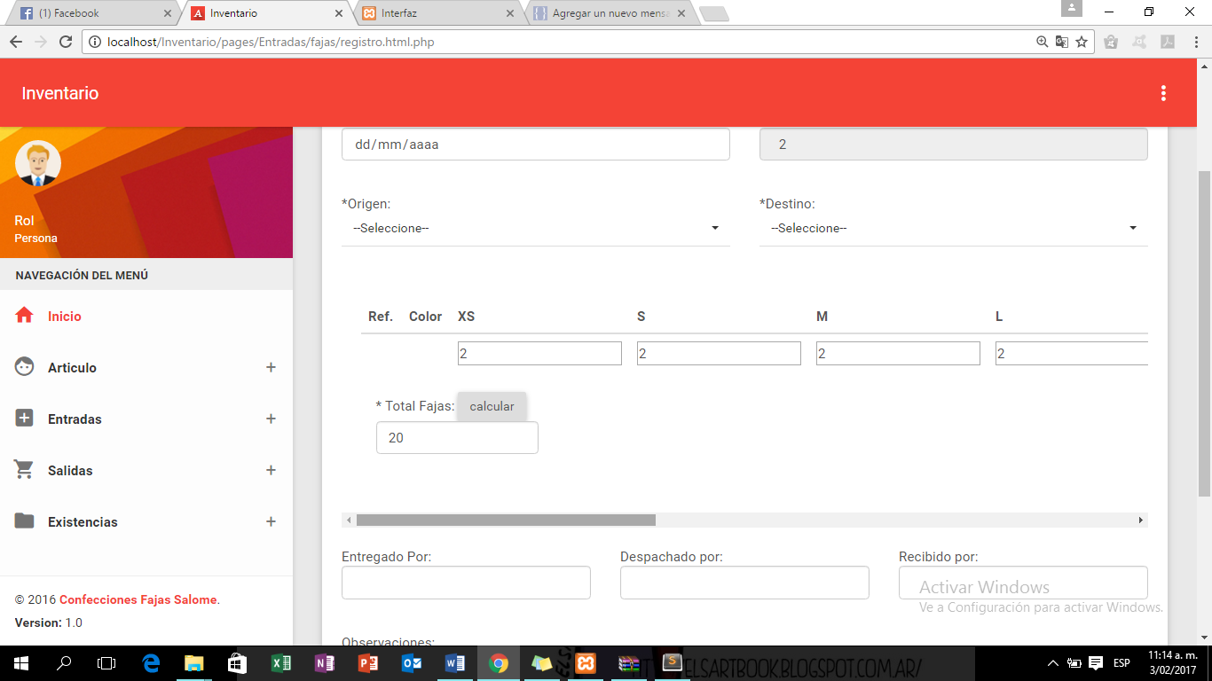Click the S size quantity field
The image size is (1212, 681).
719,354
